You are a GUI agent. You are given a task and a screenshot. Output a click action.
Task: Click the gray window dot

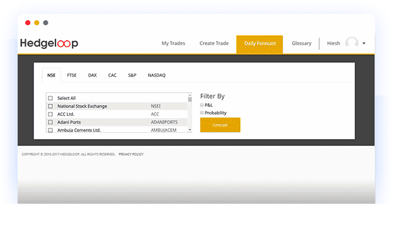tap(45, 23)
